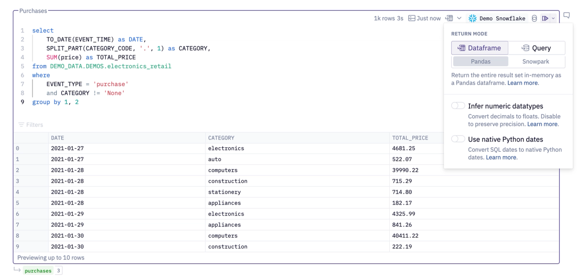Image resolution: width=583 pixels, height=278 pixels.
Task: Click the date cell 2021-01-30 in row 9
Action: 127,246
